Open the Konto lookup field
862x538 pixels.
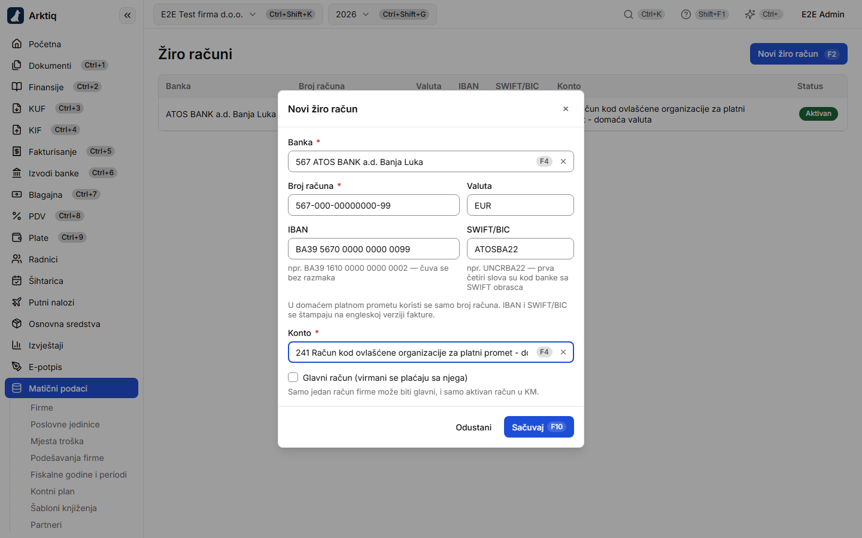point(431,352)
